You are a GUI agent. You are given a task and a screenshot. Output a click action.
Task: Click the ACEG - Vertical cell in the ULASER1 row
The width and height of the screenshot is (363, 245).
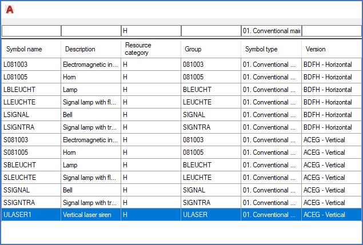click(332, 215)
